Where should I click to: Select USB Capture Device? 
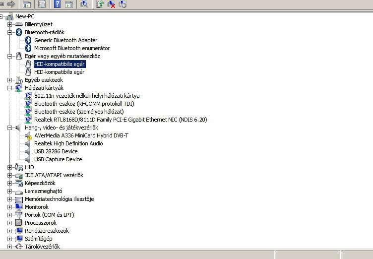[58, 159]
